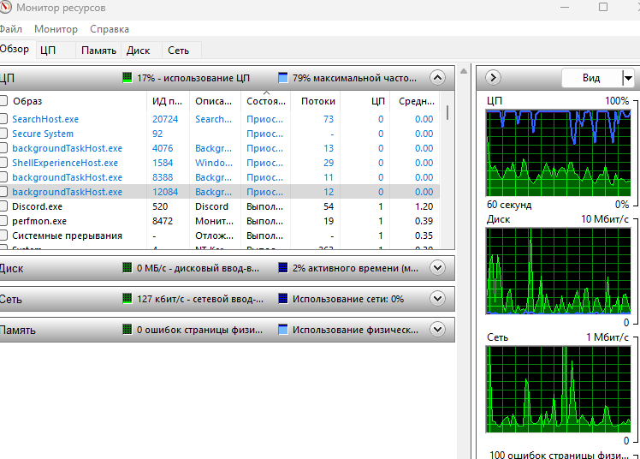Click the green memory hard faults indicator
Image resolution: width=640 pixels, height=459 pixels.
tap(127, 330)
